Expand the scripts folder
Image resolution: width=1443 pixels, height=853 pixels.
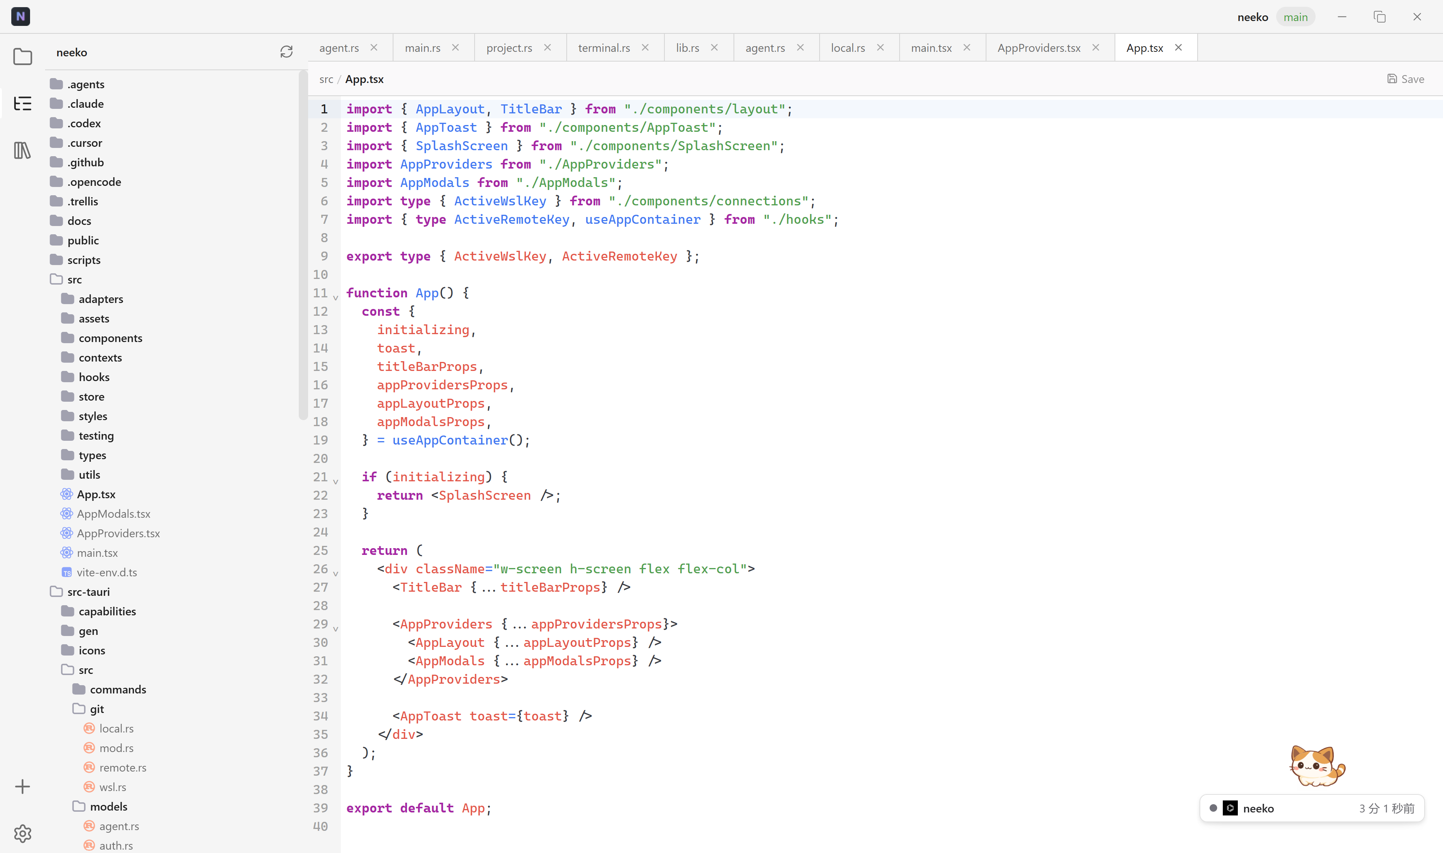pyautogui.click(x=75, y=260)
